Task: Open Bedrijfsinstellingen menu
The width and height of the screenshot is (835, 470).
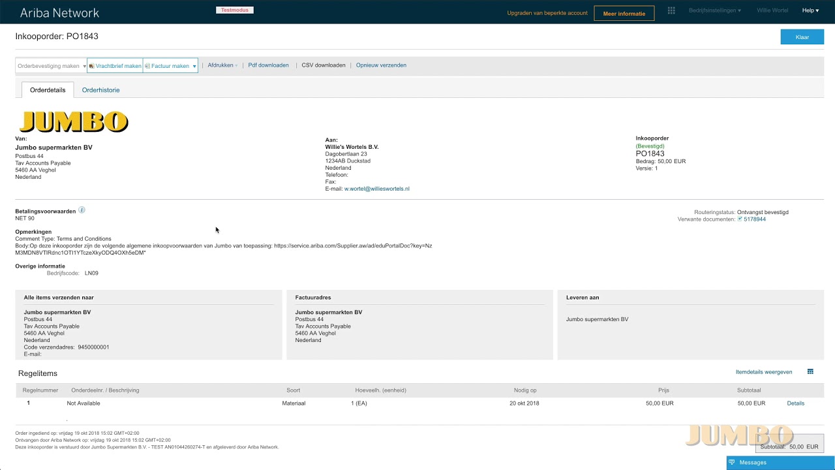Action: (x=714, y=10)
